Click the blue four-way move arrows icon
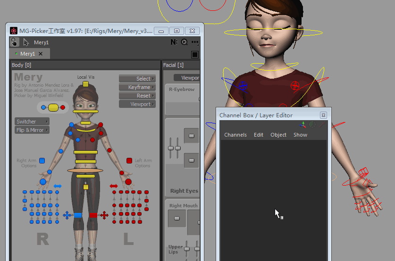 [x=67, y=215]
